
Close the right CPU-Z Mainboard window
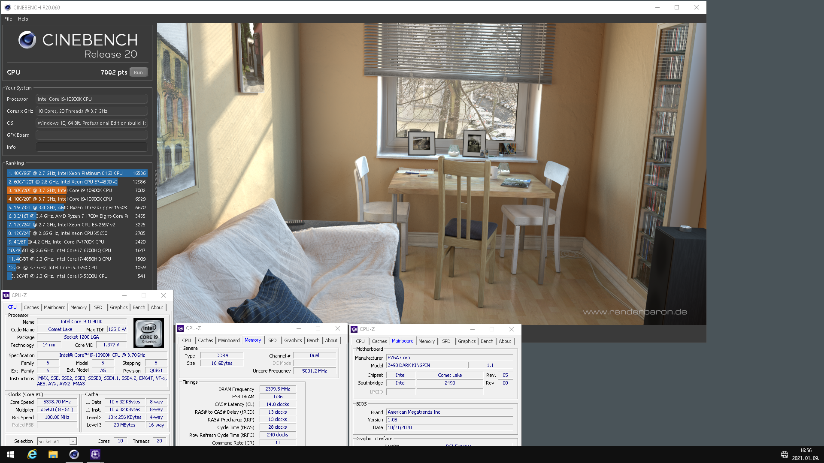512,329
